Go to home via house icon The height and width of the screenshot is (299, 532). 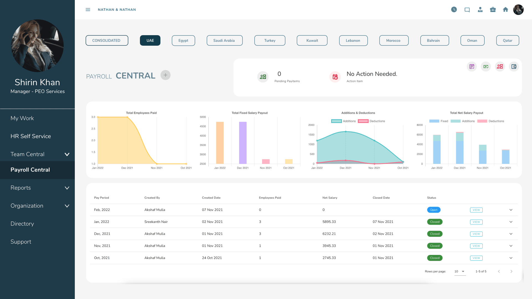pos(505,10)
